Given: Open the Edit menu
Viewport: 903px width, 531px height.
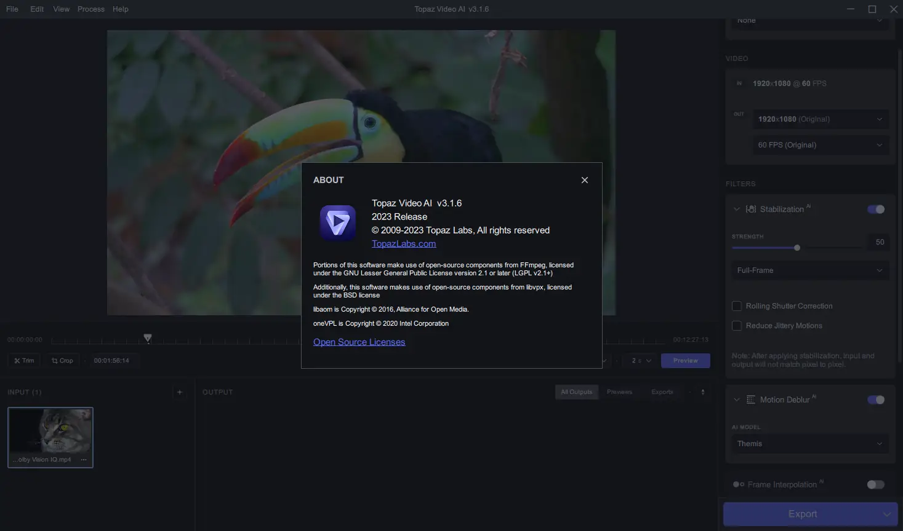Looking at the screenshot, I should pos(37,9).
